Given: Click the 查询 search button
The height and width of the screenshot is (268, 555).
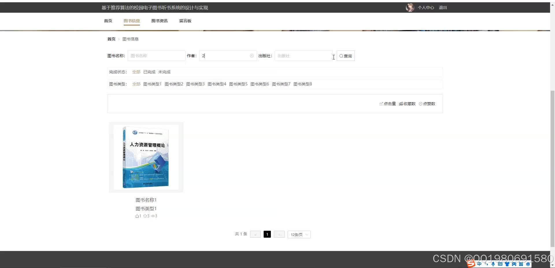Looking at the screenshot, I should click(x=346, y=56).
